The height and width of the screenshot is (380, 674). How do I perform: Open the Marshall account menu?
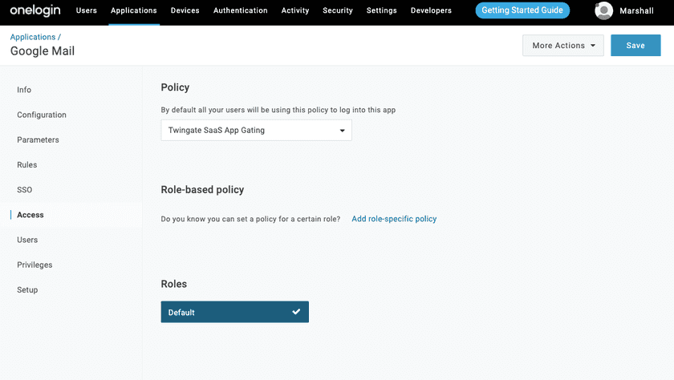click(x=636, y=11)
